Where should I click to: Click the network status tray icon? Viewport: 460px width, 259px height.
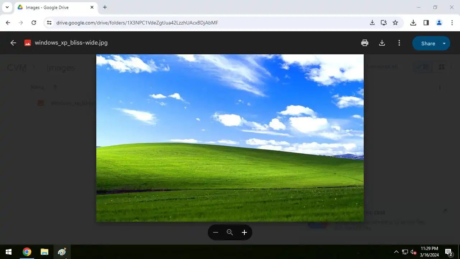405,252
